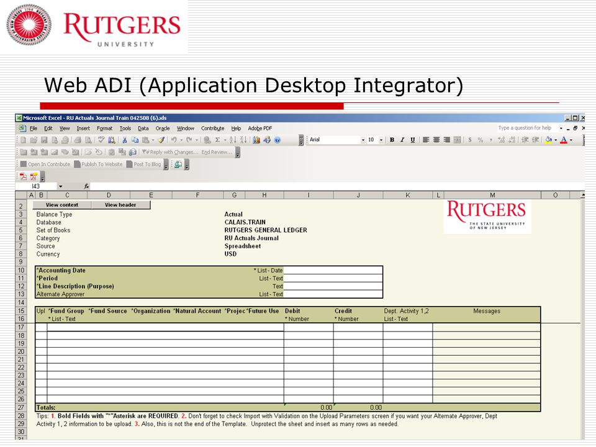
Task: Open the Data menu
Action: 143,129
